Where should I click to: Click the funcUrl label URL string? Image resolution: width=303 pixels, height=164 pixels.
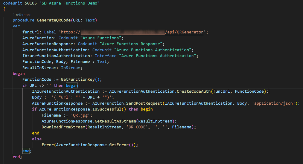(x=132, y=32)
